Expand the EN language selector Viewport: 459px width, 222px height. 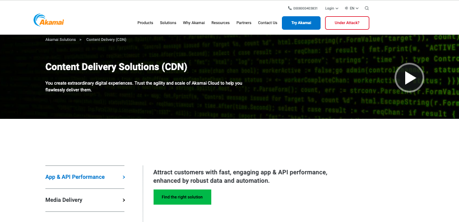354,8
